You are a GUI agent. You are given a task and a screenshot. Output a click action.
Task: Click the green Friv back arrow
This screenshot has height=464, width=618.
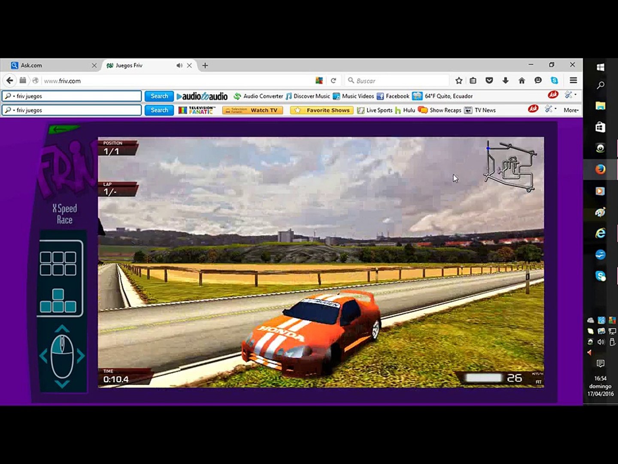63,128
